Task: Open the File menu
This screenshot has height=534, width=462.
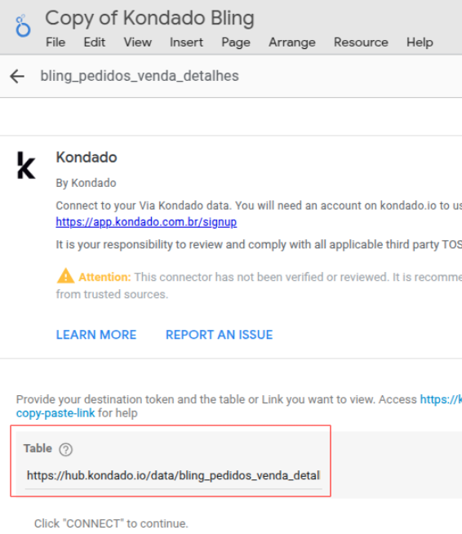Action: pyautogui.click(x=56, y=42)
